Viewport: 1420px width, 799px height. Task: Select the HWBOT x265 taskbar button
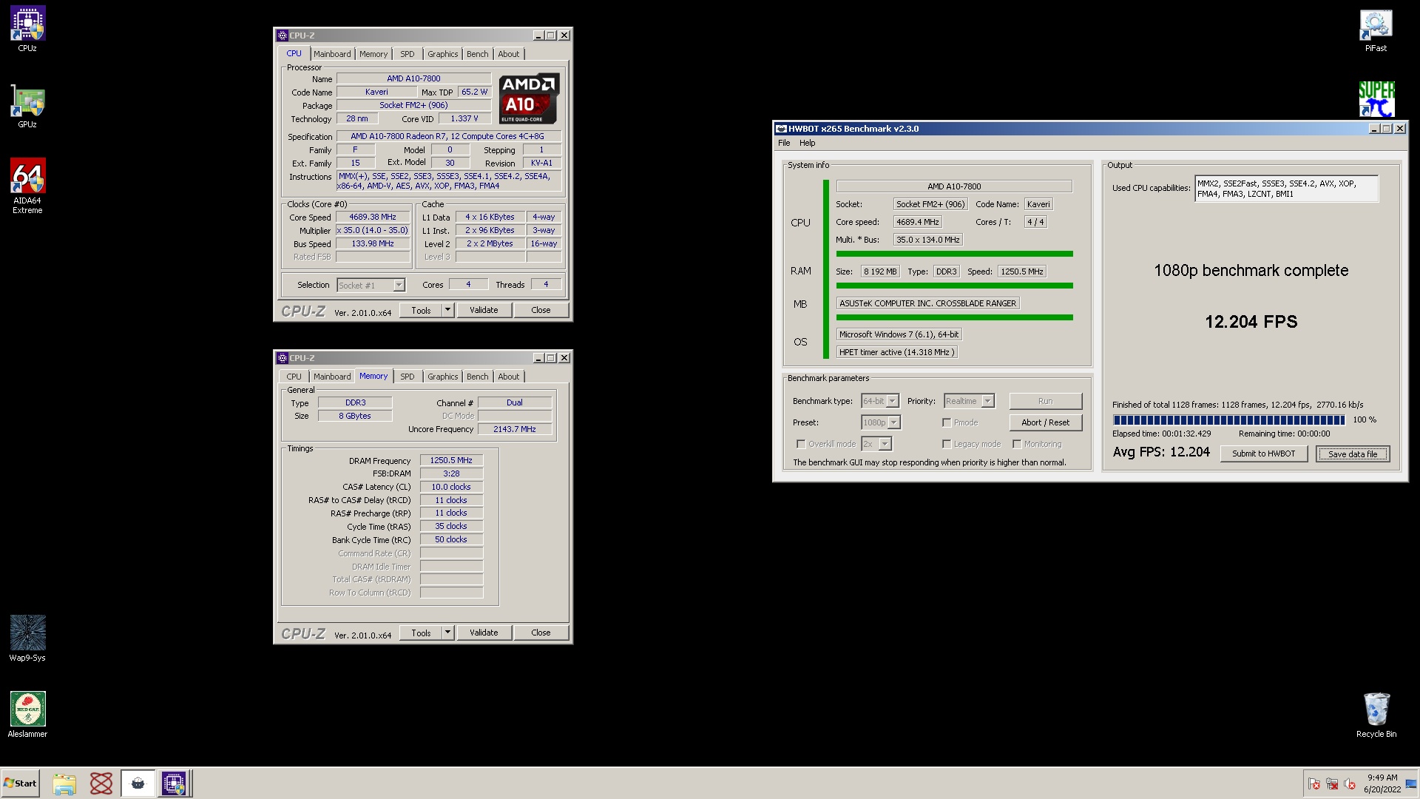click(x=138, y=783)
